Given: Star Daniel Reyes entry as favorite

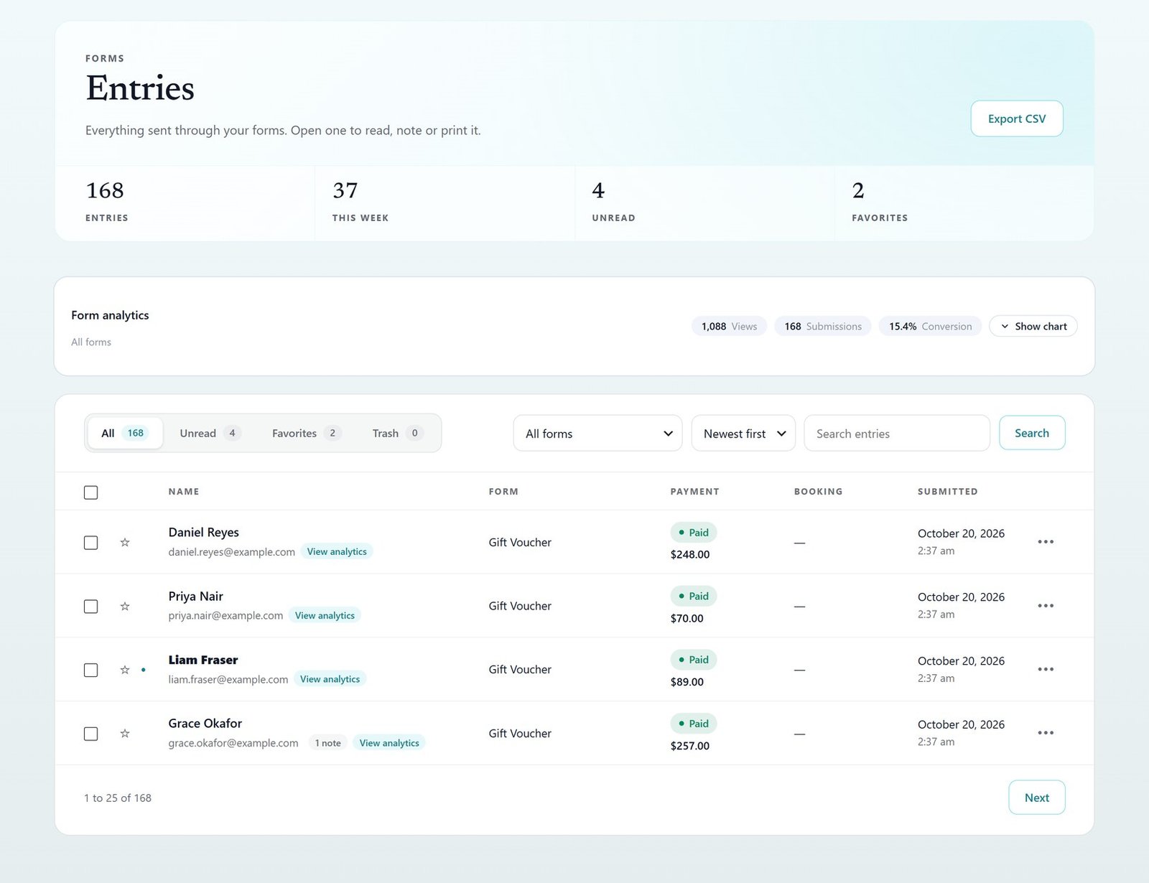Looking at the screenshot, I should [x=125, y=542].
